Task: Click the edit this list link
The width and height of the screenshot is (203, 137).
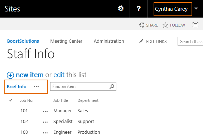Action: [x=70, y=75]
